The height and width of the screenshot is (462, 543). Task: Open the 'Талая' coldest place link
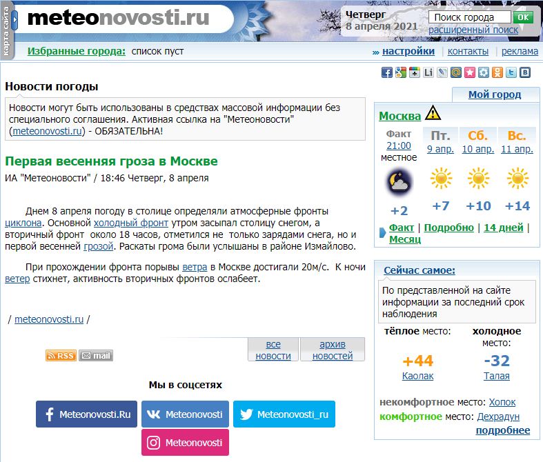click(497, 376)
